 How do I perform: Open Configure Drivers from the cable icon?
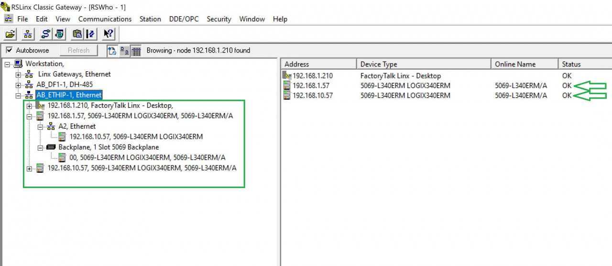tap(45, 34)
